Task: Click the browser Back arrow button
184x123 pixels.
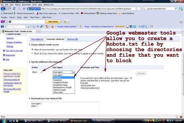Action: click(x=3, y=9)
